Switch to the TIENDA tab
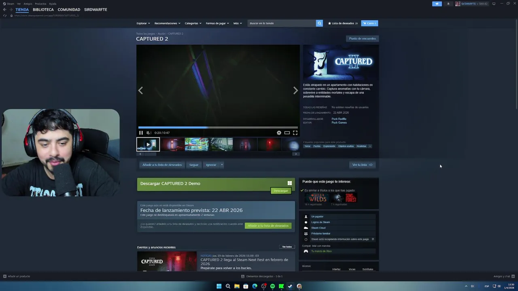518x291 pixels. pos(22,10)
